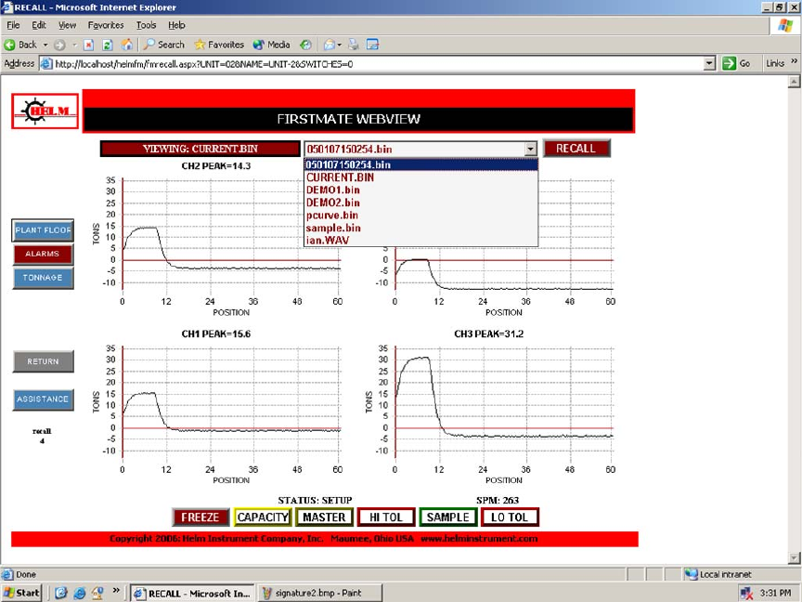The width and height of the screenshot is (802, 602).
Task: Toggle the HI TOL curve button
Action: point(387,517)
